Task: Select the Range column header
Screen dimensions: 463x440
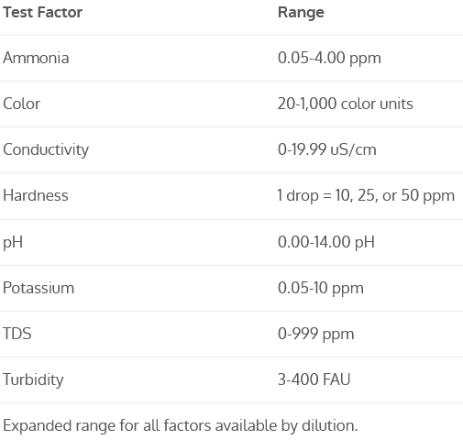Action: click(301, 13)
